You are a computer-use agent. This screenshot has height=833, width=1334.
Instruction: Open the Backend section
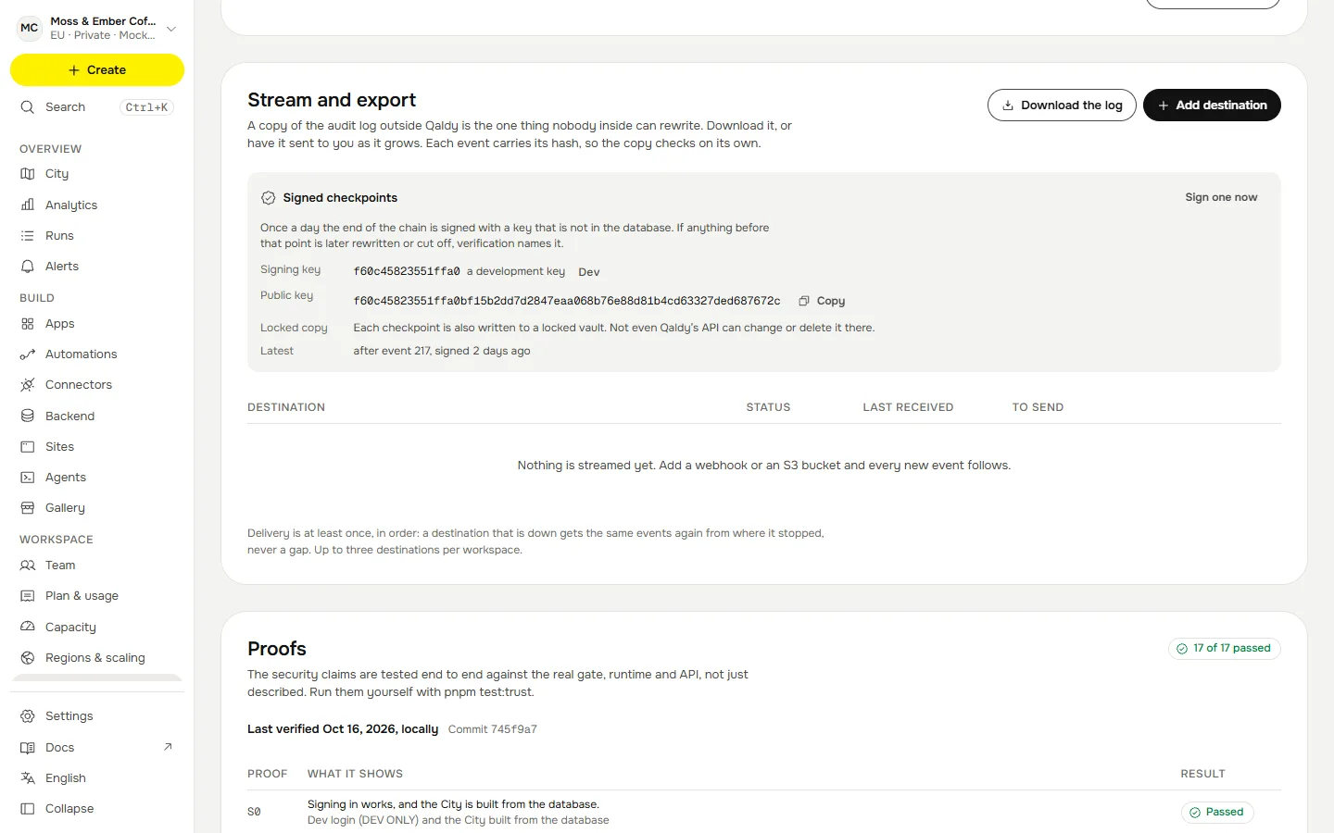click(97, 416)
